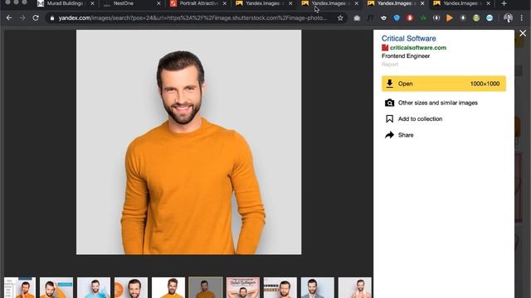The height and width of the screenshot is (298, 531).
Task: Close the image viewer with the X
Action: 523,33
